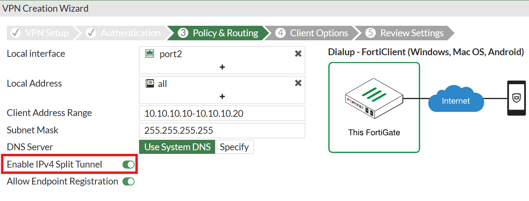Click the Allow Endpoint Registration label
This screenshot has height=201, width=529.
pos(63,181)
